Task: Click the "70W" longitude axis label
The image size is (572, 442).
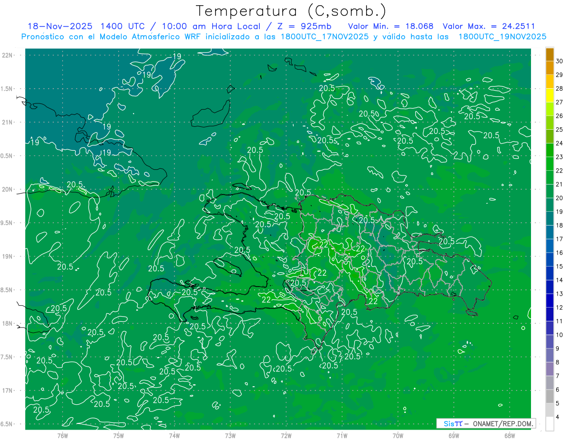Action: coord(398,435)
